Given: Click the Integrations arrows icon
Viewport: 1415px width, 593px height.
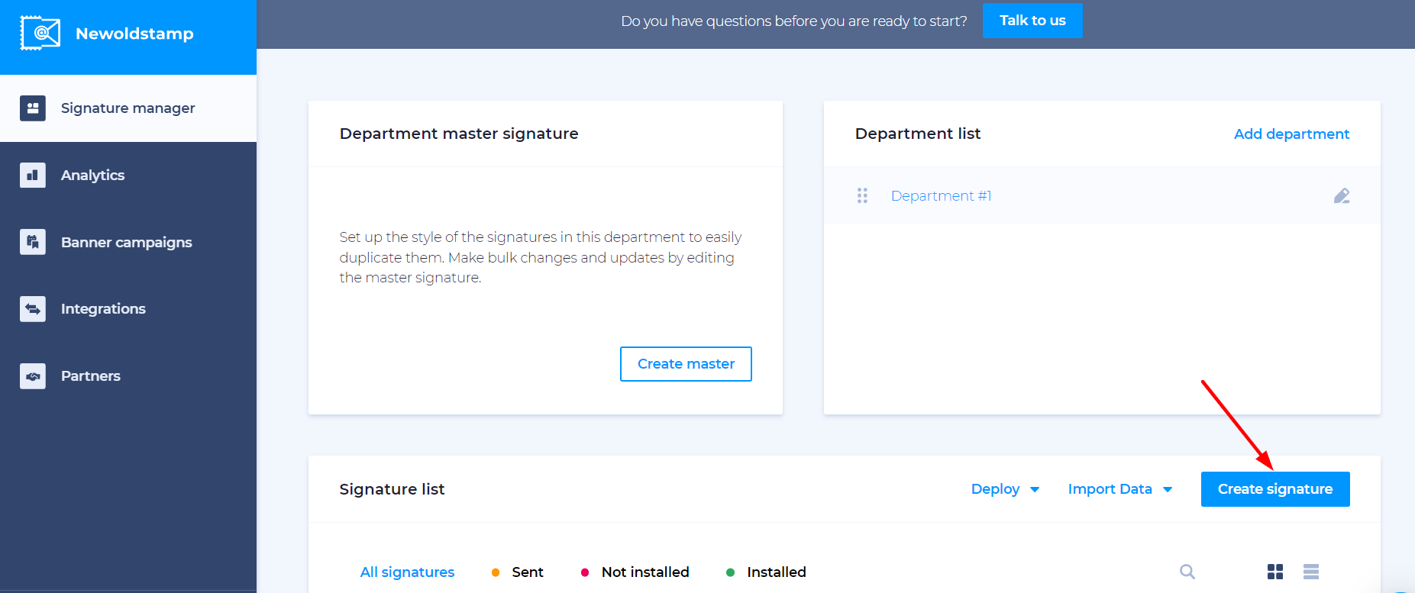Looking at the screenshot, I should [x=33, y=309].
